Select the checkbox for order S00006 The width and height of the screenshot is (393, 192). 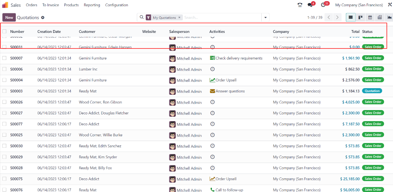tap(4, 69)
